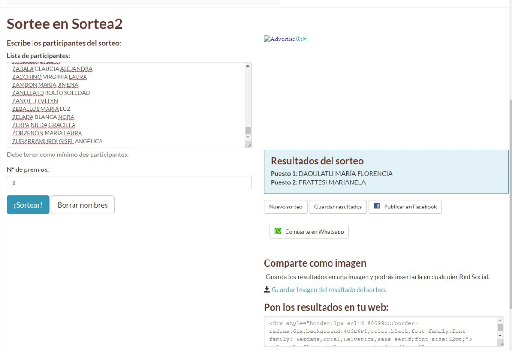The image size is (512, 351).
Task: Click inside the embed HTML code box
Action: point(381,331)
